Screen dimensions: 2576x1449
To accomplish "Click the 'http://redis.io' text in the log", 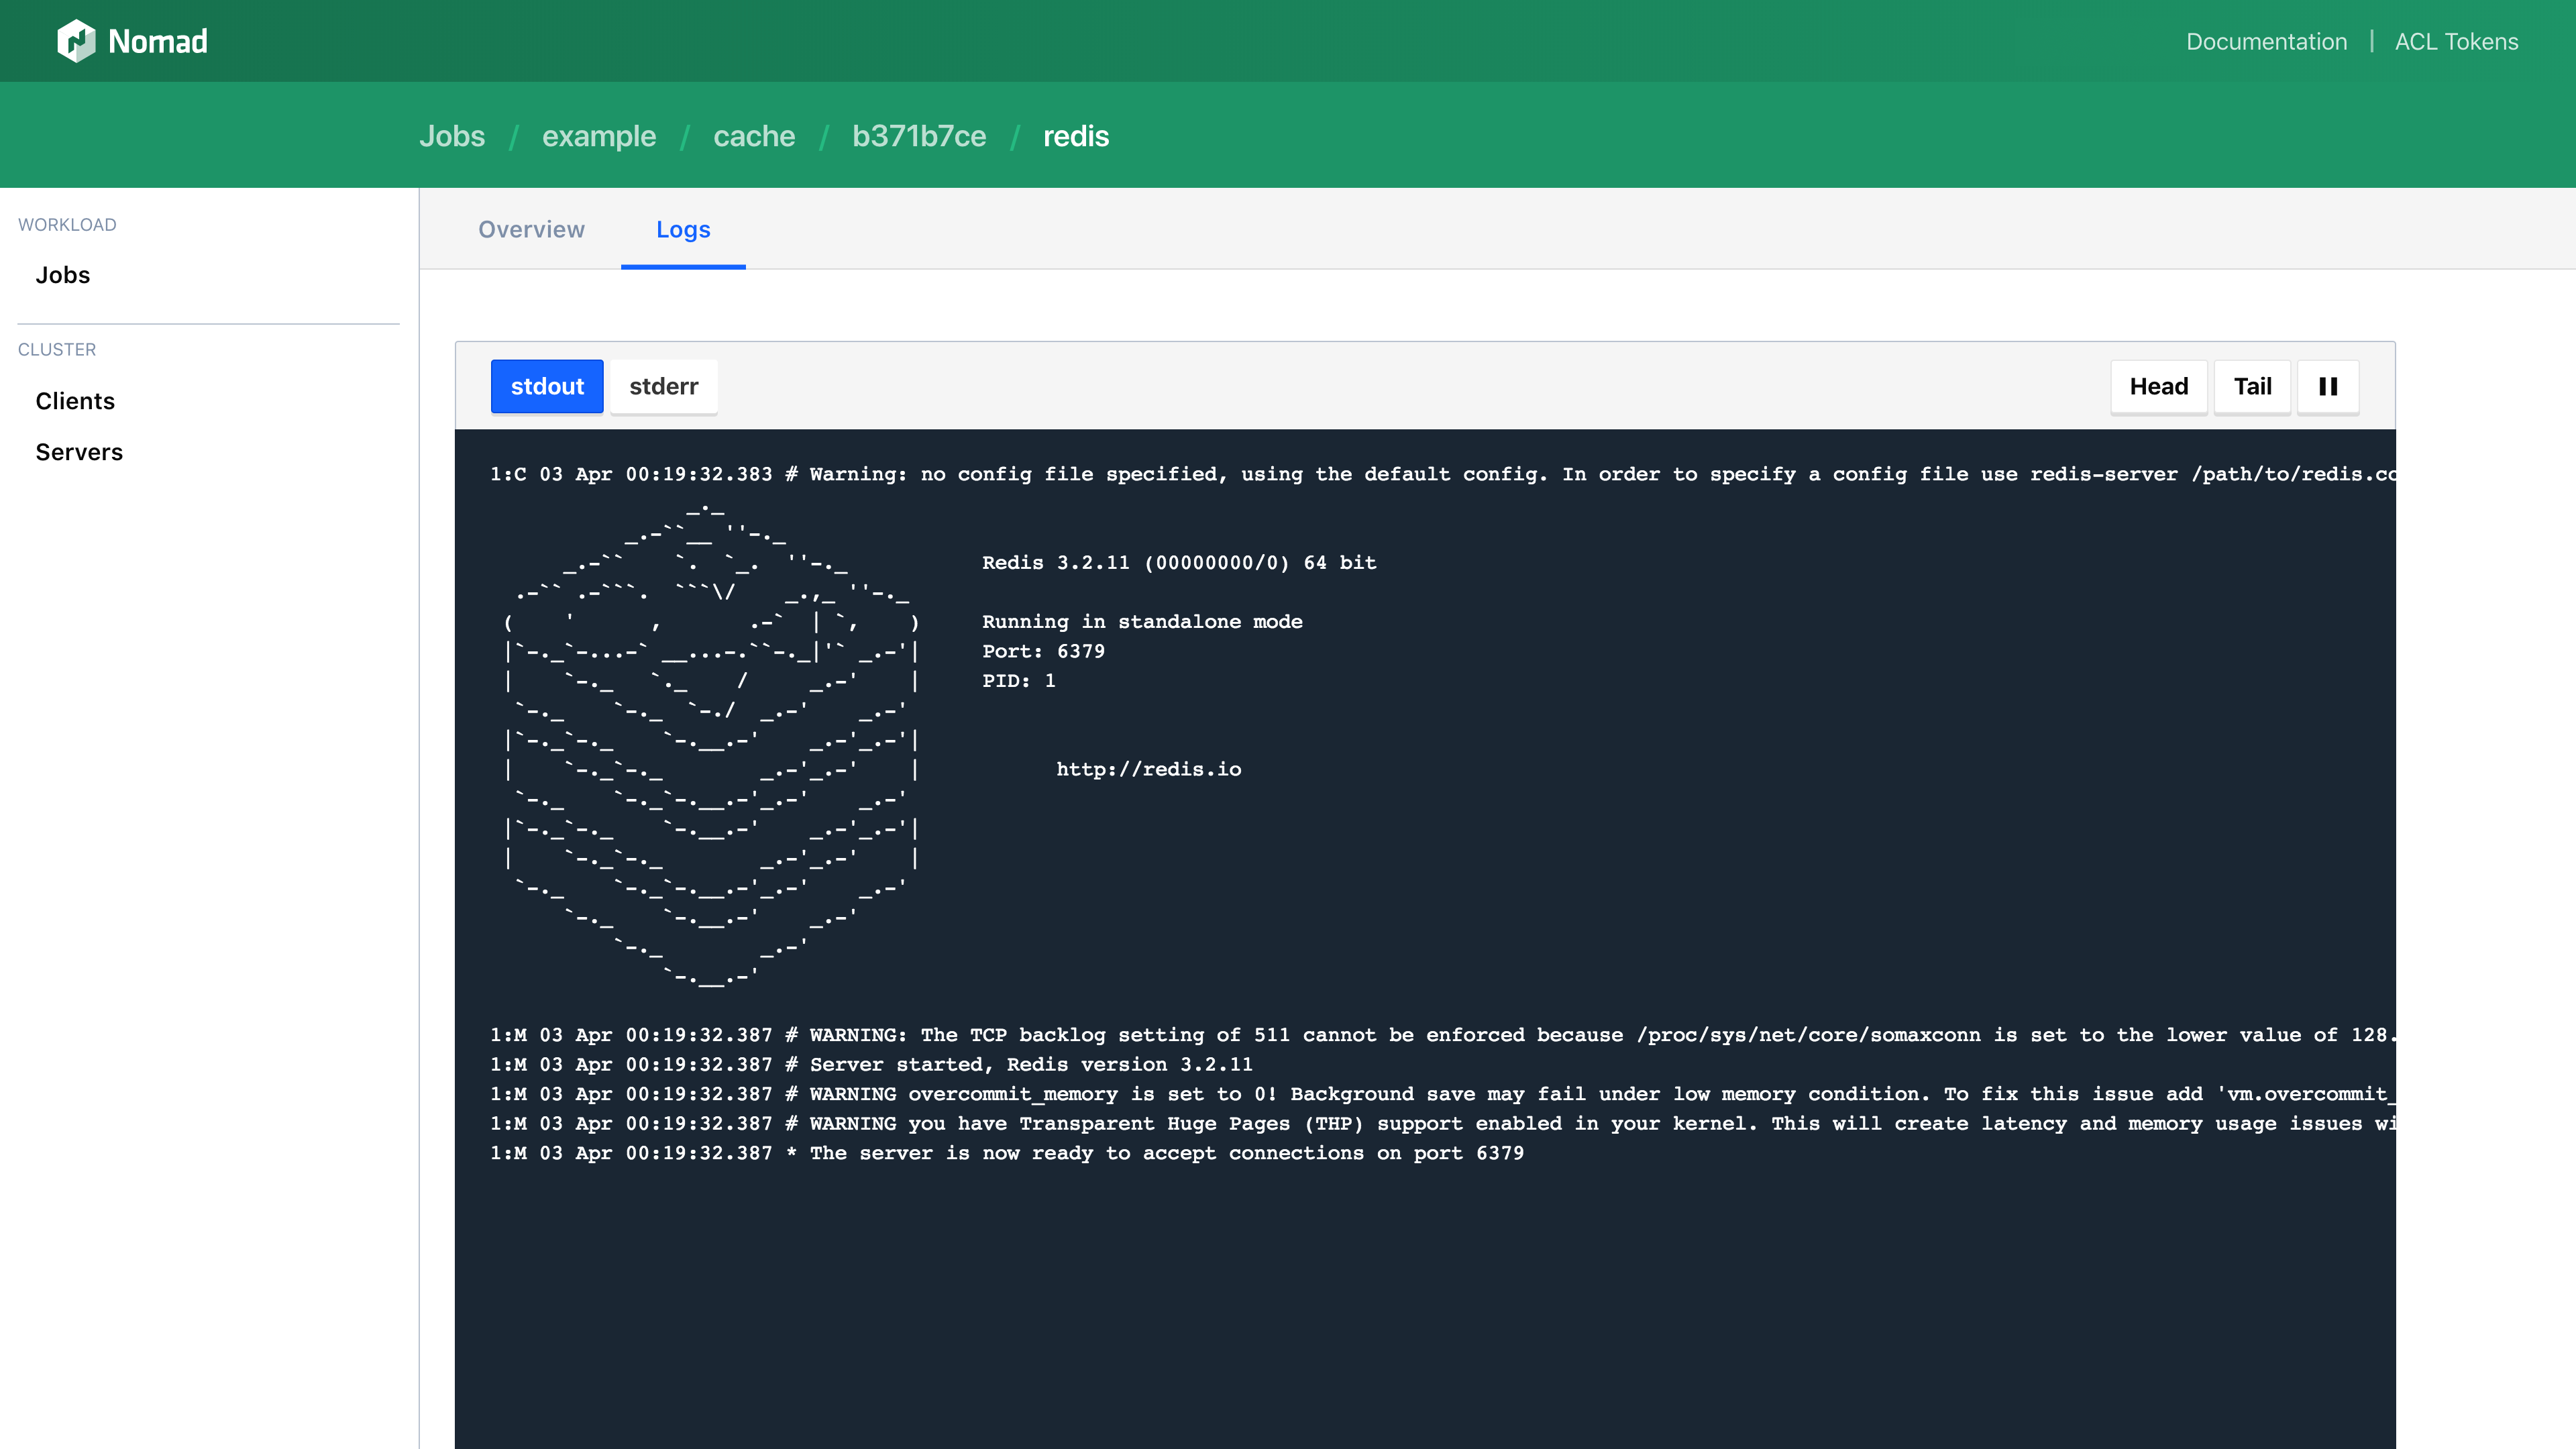I will pos(1149,769).
